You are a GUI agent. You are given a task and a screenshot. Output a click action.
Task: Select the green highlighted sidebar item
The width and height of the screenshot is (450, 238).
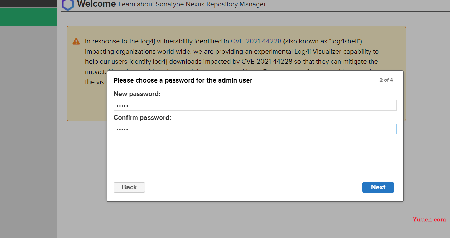[x=28, y=17]
